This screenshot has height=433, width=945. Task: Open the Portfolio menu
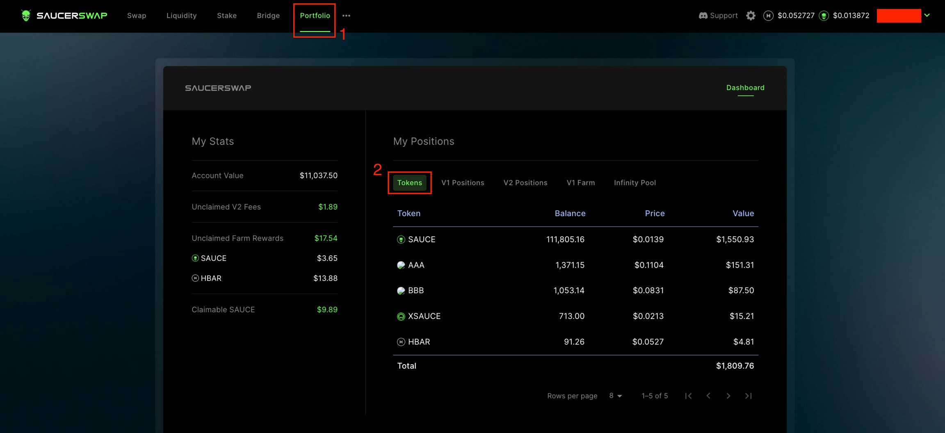click(x=315, y=16)
